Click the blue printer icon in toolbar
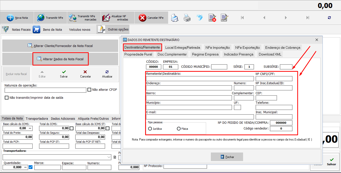This screenshot has width=341, height=173. click(x=174, y=18)
